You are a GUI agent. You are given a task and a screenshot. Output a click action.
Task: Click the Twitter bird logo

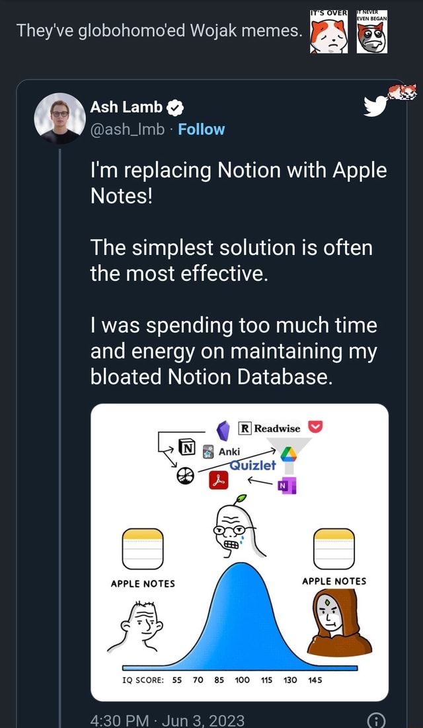(376, 106)
